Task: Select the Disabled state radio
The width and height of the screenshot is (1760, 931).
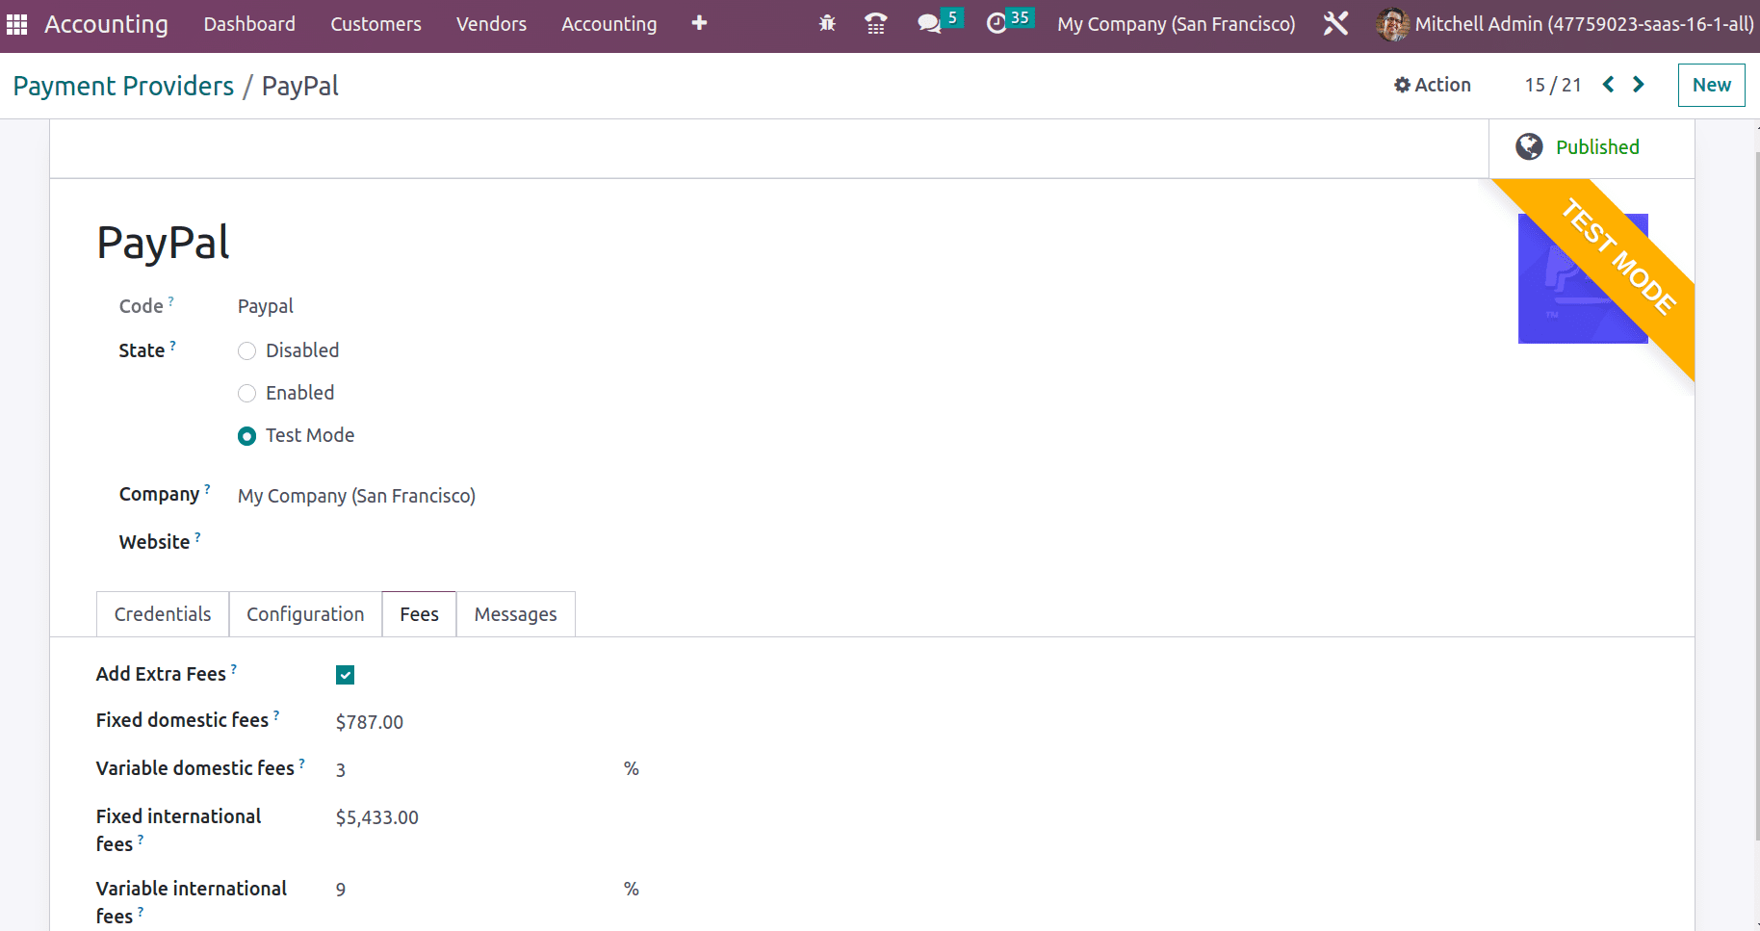Action: [247, 351]
